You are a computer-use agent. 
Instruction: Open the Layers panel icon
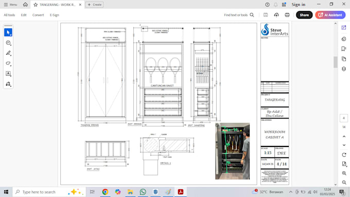[344, 69]
